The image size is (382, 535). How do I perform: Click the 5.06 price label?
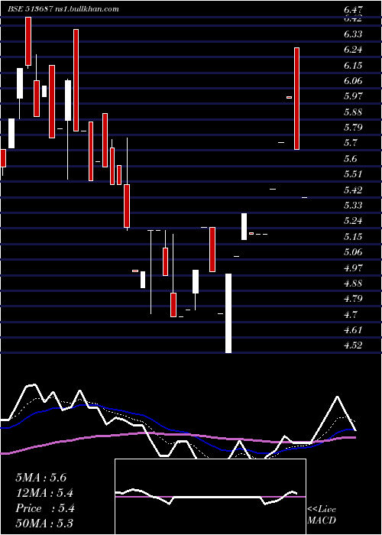pyautogui.click(x=353, y=252)
